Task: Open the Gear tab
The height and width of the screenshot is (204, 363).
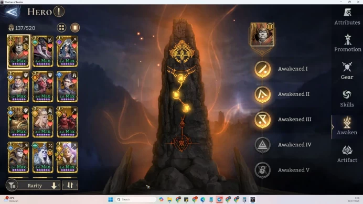Action: click(x=347, y=71)
